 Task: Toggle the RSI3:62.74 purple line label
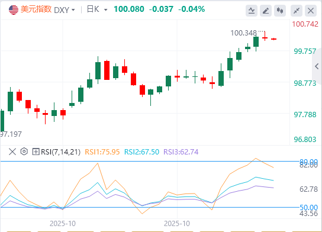tap(181, 152)
